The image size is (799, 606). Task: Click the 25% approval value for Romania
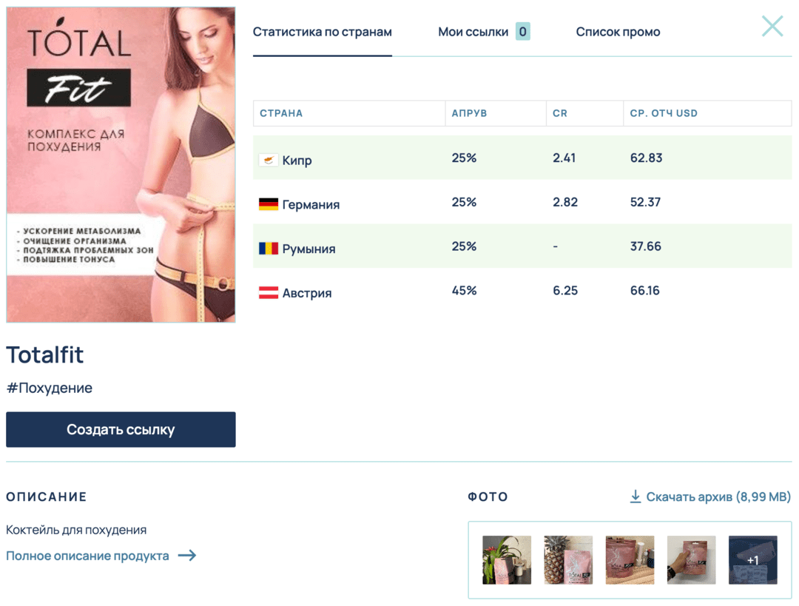tap(464, 246)
